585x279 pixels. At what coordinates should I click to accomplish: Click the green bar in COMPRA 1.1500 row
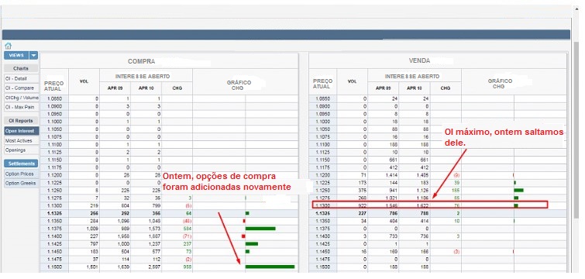(x=270, y=267)
